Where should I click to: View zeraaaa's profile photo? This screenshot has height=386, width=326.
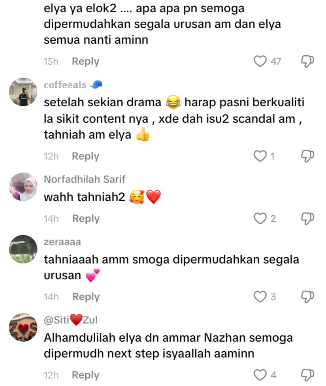[x=23, y=249]
